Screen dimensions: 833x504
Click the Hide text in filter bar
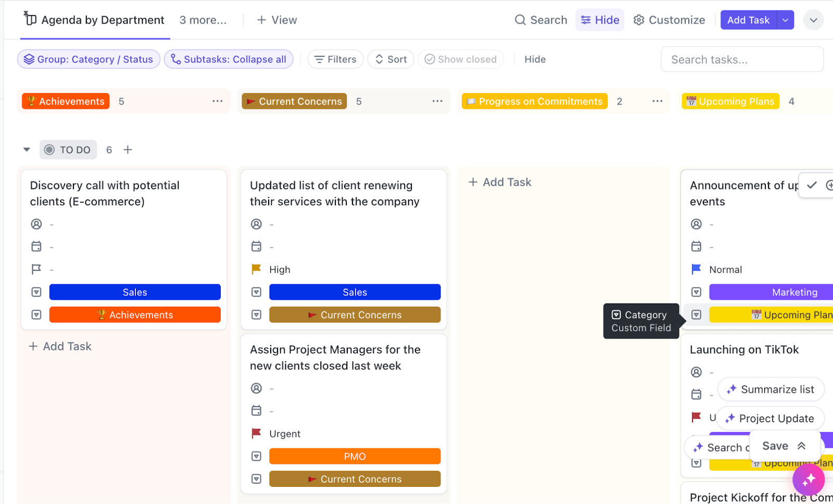click(x=535, y=59)
